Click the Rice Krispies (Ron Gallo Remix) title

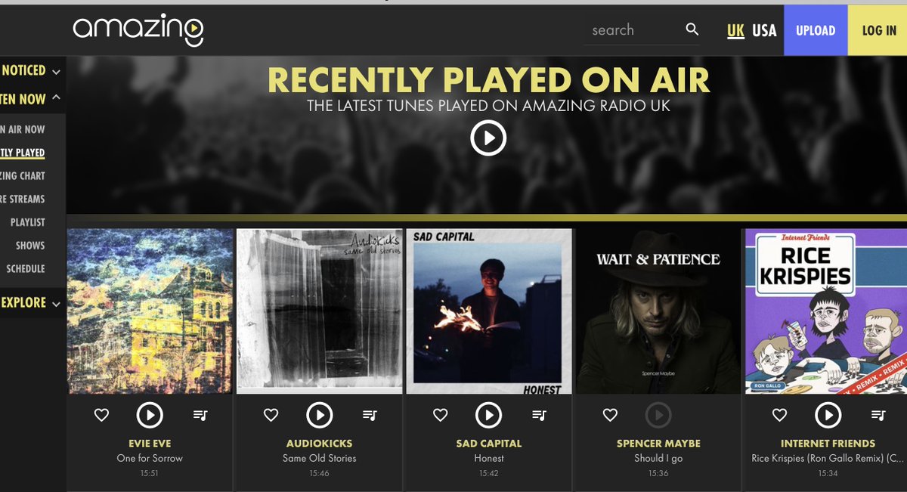point(828,458)
